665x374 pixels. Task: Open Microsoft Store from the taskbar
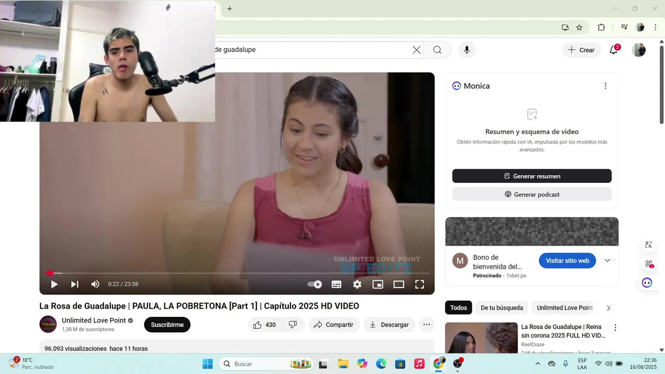tap(400, 364)
